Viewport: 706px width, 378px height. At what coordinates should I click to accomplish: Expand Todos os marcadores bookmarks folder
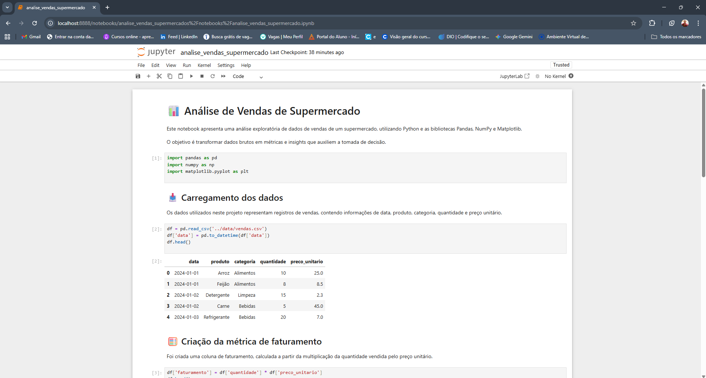(x=676, y=37)
